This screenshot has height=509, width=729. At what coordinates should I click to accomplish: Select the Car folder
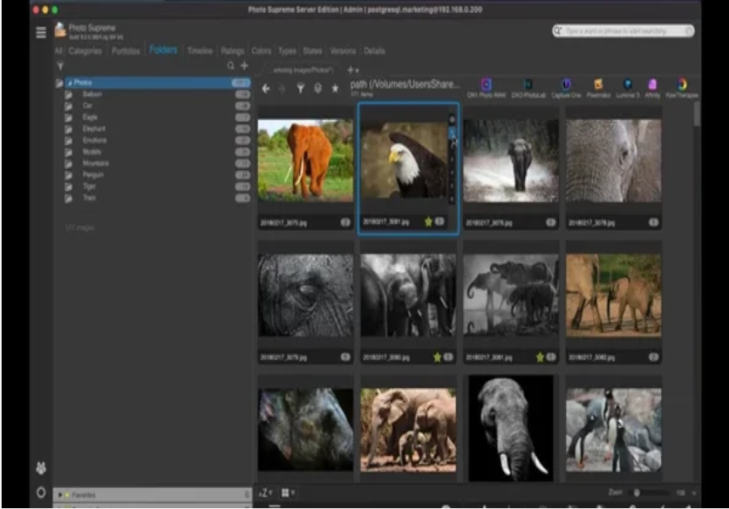click(157, 106)
